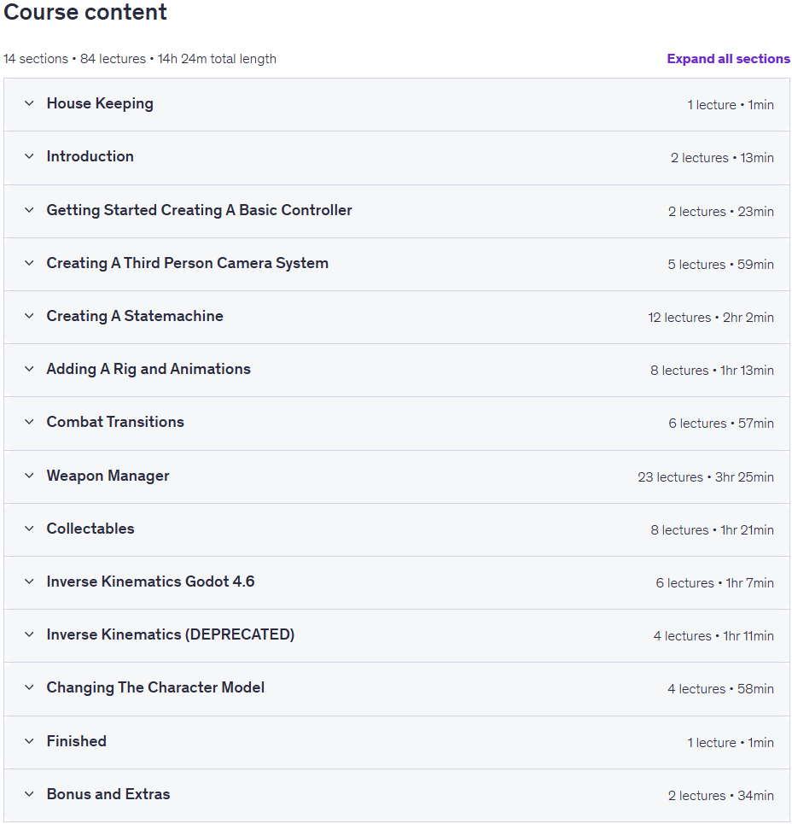Expand the House Keeping section chevron
Image resolution: width=792 pixels, height=824 pixels.
coord(29,103)
